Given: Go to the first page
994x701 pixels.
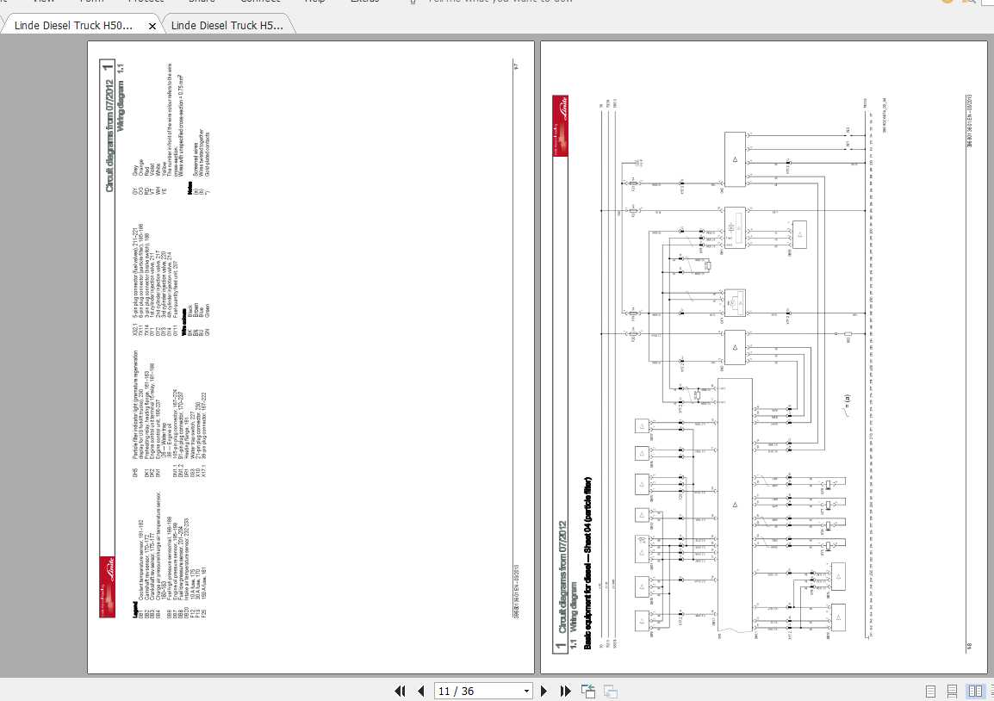Looking at the screenshot, I should click(400, 691).
